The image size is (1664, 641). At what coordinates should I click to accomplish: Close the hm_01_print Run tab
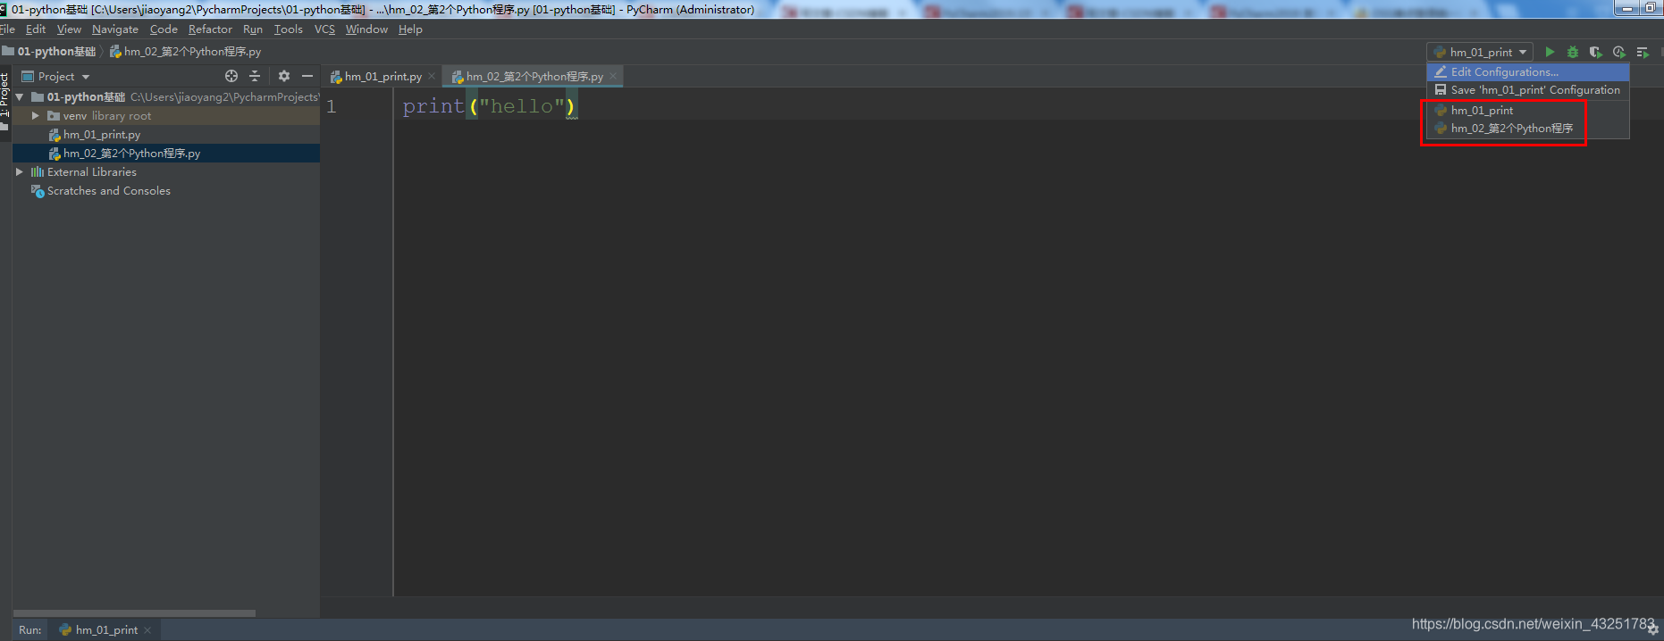click(x=147, y=630)
